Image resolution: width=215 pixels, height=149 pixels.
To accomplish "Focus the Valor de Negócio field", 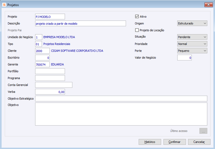I will (184, 58).
